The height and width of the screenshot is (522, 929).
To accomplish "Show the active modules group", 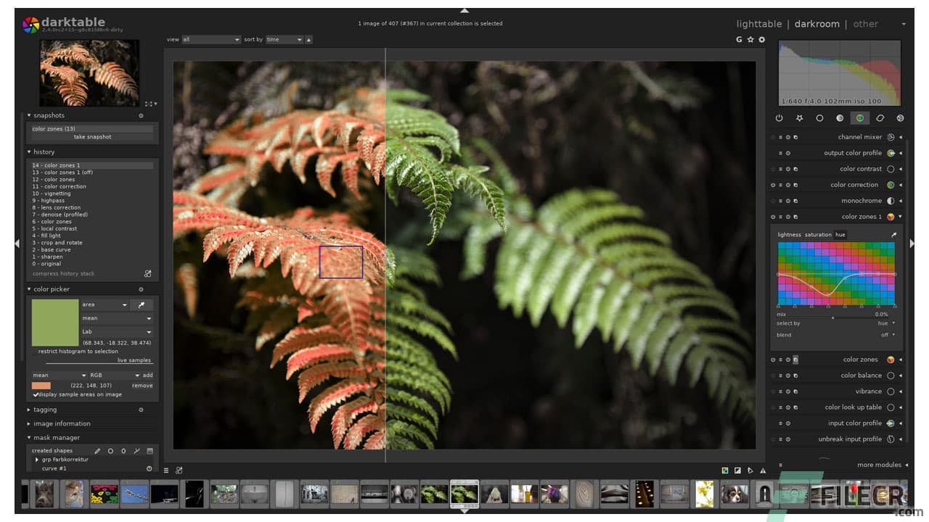I will pyautogui.click(x=779, y=117).
